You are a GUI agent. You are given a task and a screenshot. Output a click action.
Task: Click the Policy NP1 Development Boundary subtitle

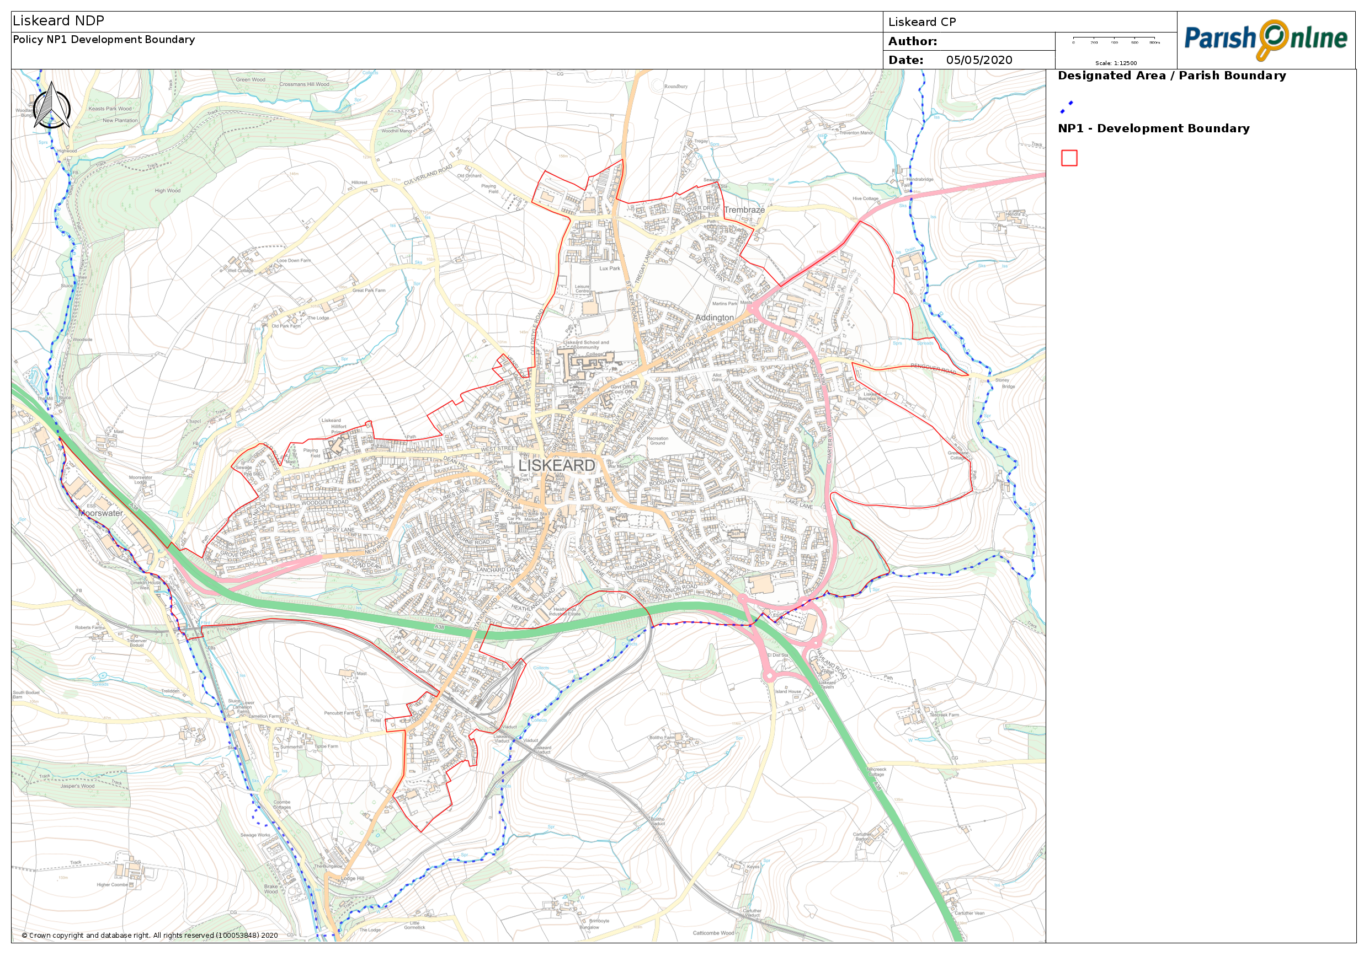[x=104, y=39]
